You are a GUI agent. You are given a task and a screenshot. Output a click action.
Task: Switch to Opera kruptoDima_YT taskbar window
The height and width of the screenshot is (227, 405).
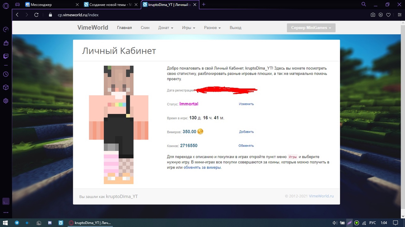pyautogui.click(x=90, y=223)
